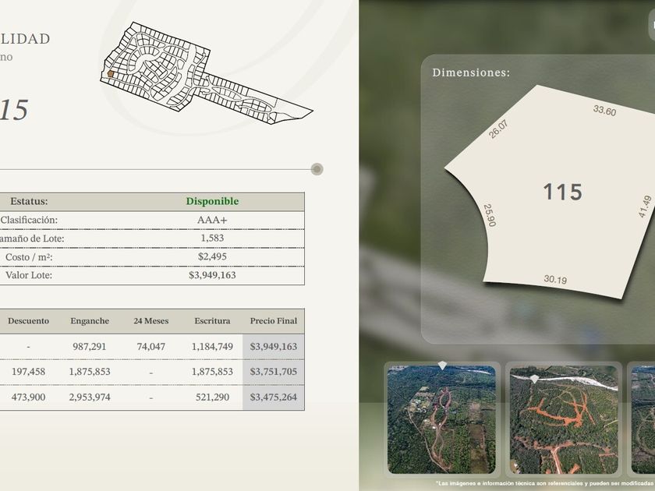655x491 pixels.
Task: Click the side dimension '25.90'
Action: pyautogui.click(x=490, y=215)
